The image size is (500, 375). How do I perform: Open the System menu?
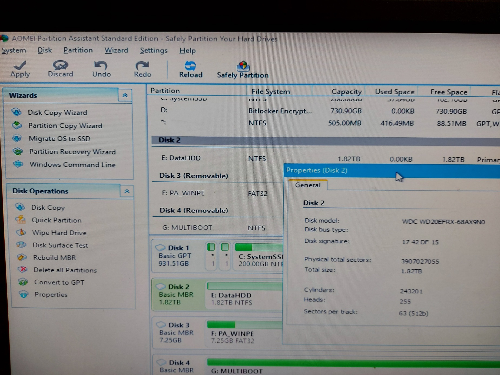[14, 50]
